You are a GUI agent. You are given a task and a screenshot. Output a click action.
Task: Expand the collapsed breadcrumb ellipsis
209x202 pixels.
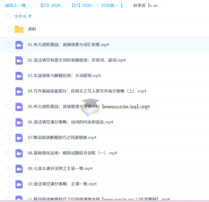(30, 6)
